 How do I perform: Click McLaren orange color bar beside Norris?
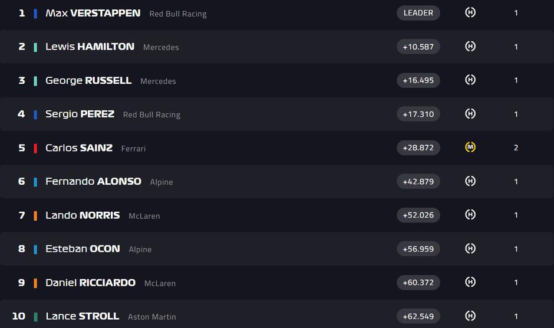pyautogui.click(x=35, y=215)
